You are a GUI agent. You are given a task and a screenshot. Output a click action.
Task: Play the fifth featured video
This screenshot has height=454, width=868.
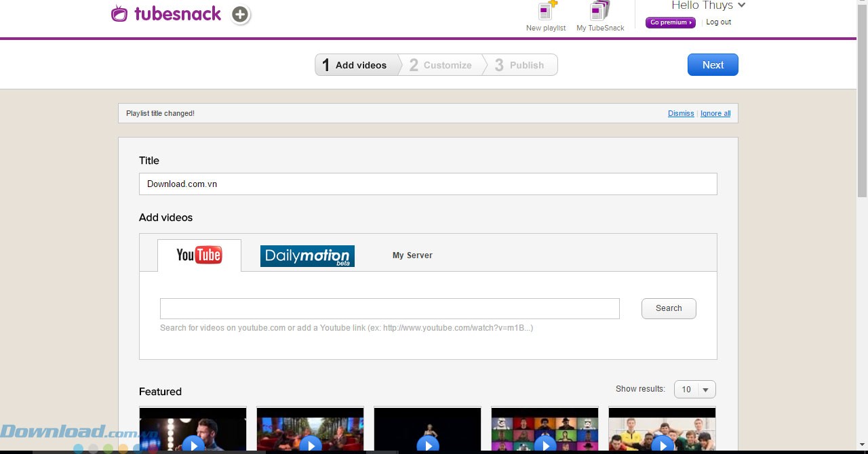[x=663, y=445]
